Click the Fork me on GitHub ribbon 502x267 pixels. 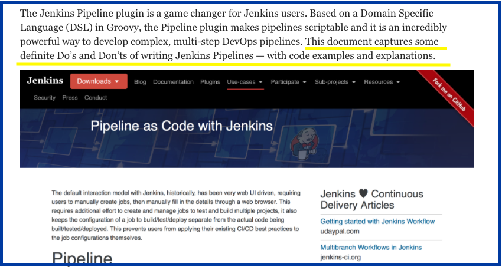click(448, 94)
